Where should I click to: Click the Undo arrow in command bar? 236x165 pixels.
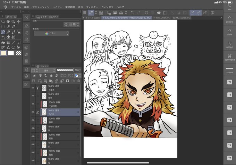(x=133, y=13)
